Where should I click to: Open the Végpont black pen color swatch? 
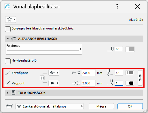coord(130,83)
